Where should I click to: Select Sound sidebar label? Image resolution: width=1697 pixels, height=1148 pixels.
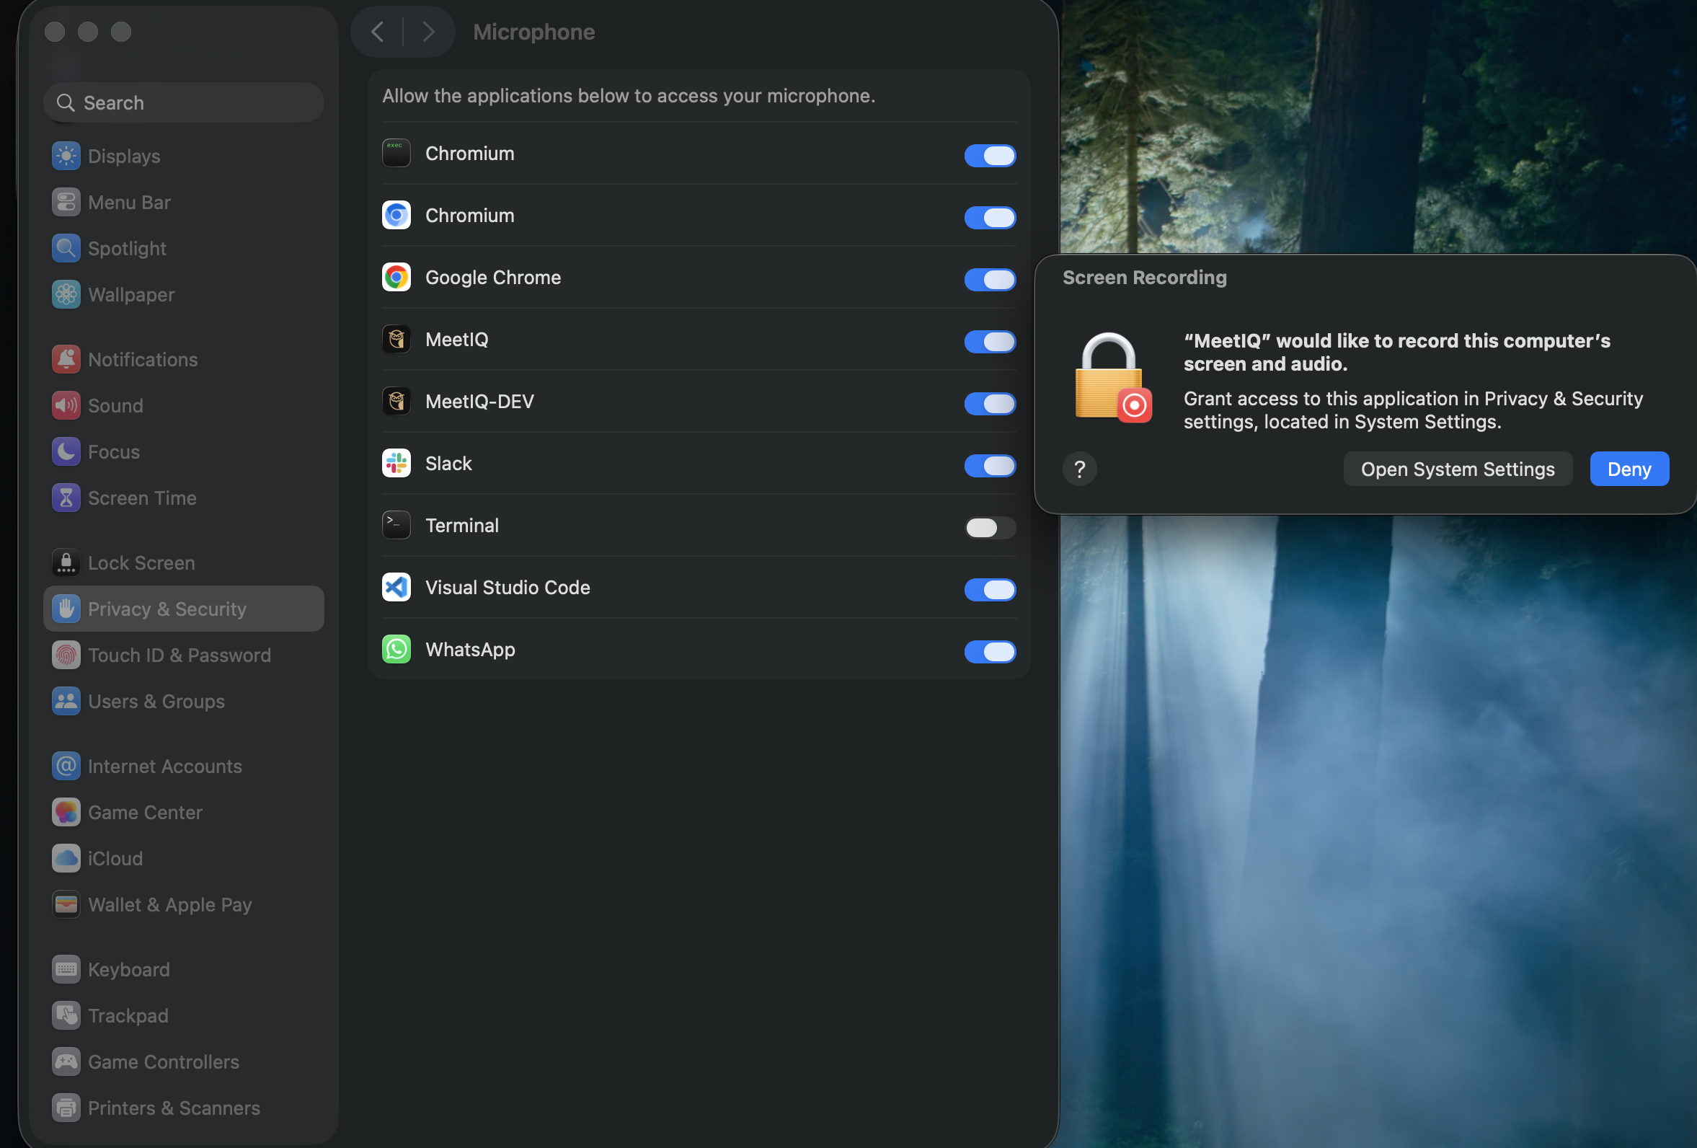(115, 405)
